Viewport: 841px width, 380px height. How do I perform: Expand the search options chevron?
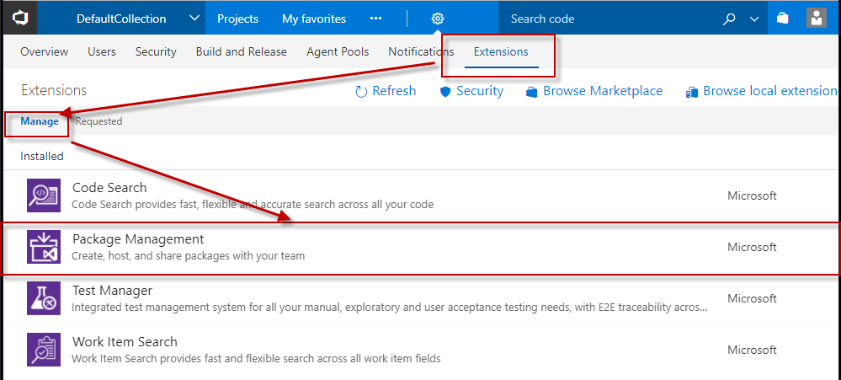(x=753, y=19)
